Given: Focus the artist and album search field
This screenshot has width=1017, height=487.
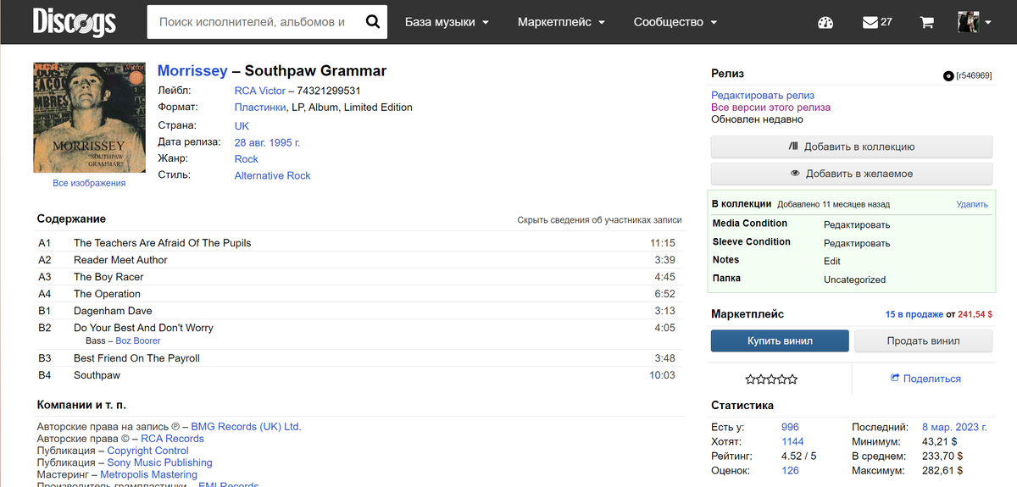Looking at the screenshot, I should tap(253, 22).
